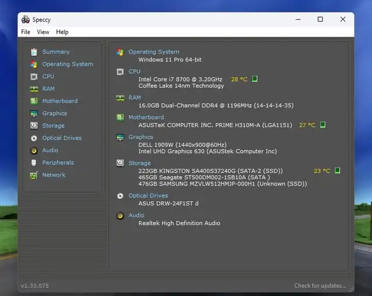Click the CPU chip icon in summary pane
The width and height of the screenshot is (372, 296).
click(120, 72)
